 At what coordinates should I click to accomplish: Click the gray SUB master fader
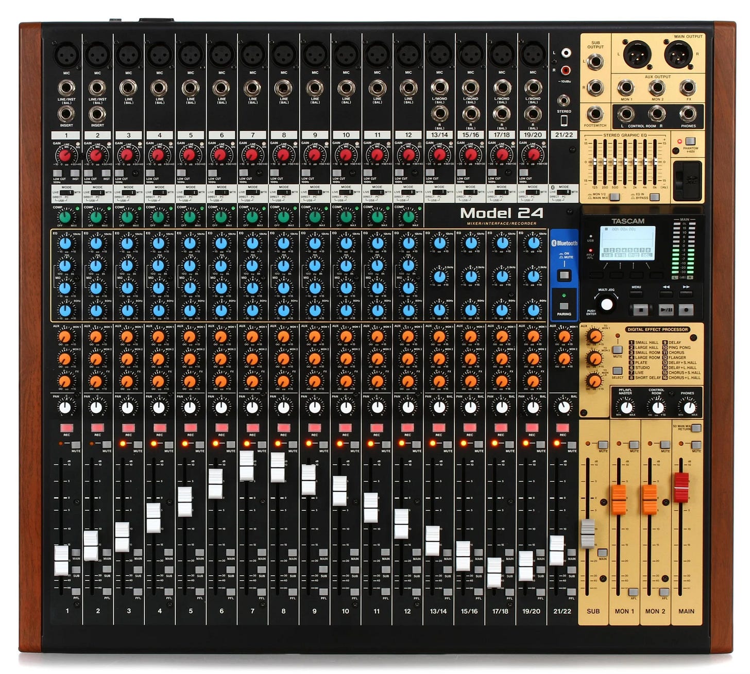click(588, 534)
